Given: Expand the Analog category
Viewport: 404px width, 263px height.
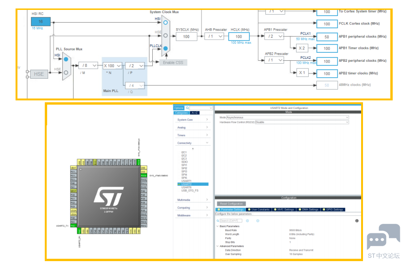Looking at the screenshot, I should [192, 128].
